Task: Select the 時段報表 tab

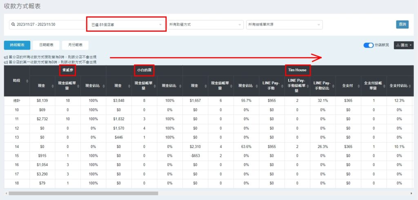Action: point(17,45)
